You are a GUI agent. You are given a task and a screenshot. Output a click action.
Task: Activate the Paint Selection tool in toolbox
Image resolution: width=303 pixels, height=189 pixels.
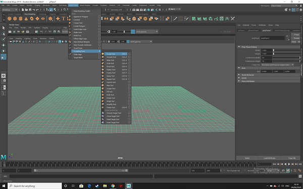[4, 39]
